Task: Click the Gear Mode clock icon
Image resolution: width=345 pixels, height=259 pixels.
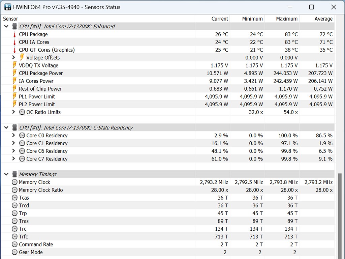Action: coord(14,252)
